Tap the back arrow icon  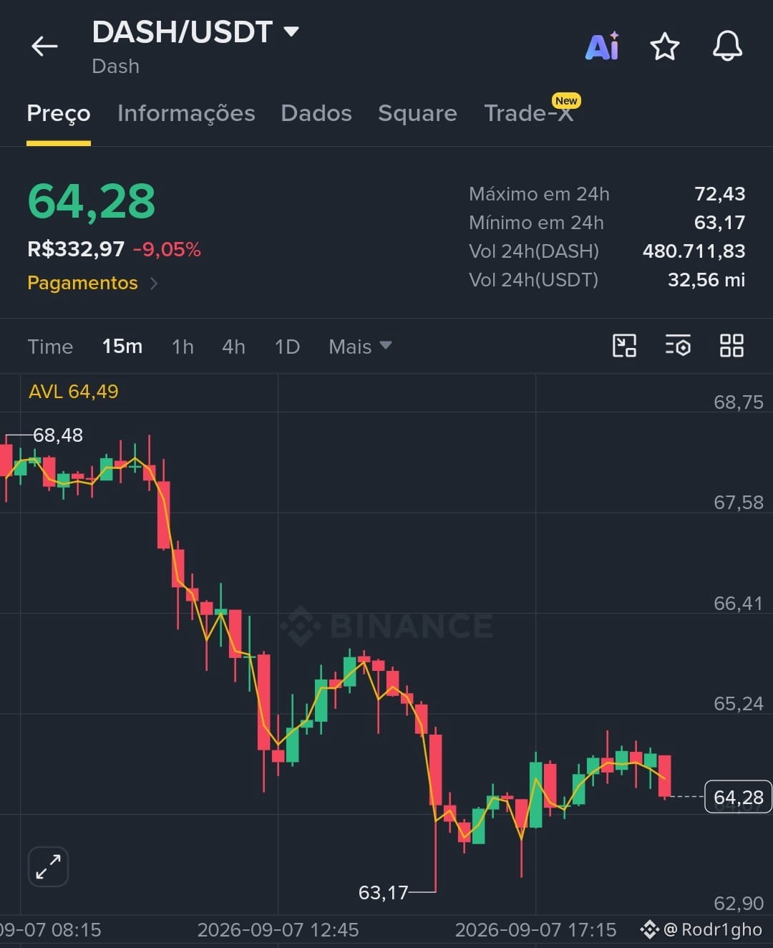(x=44, y=47)
